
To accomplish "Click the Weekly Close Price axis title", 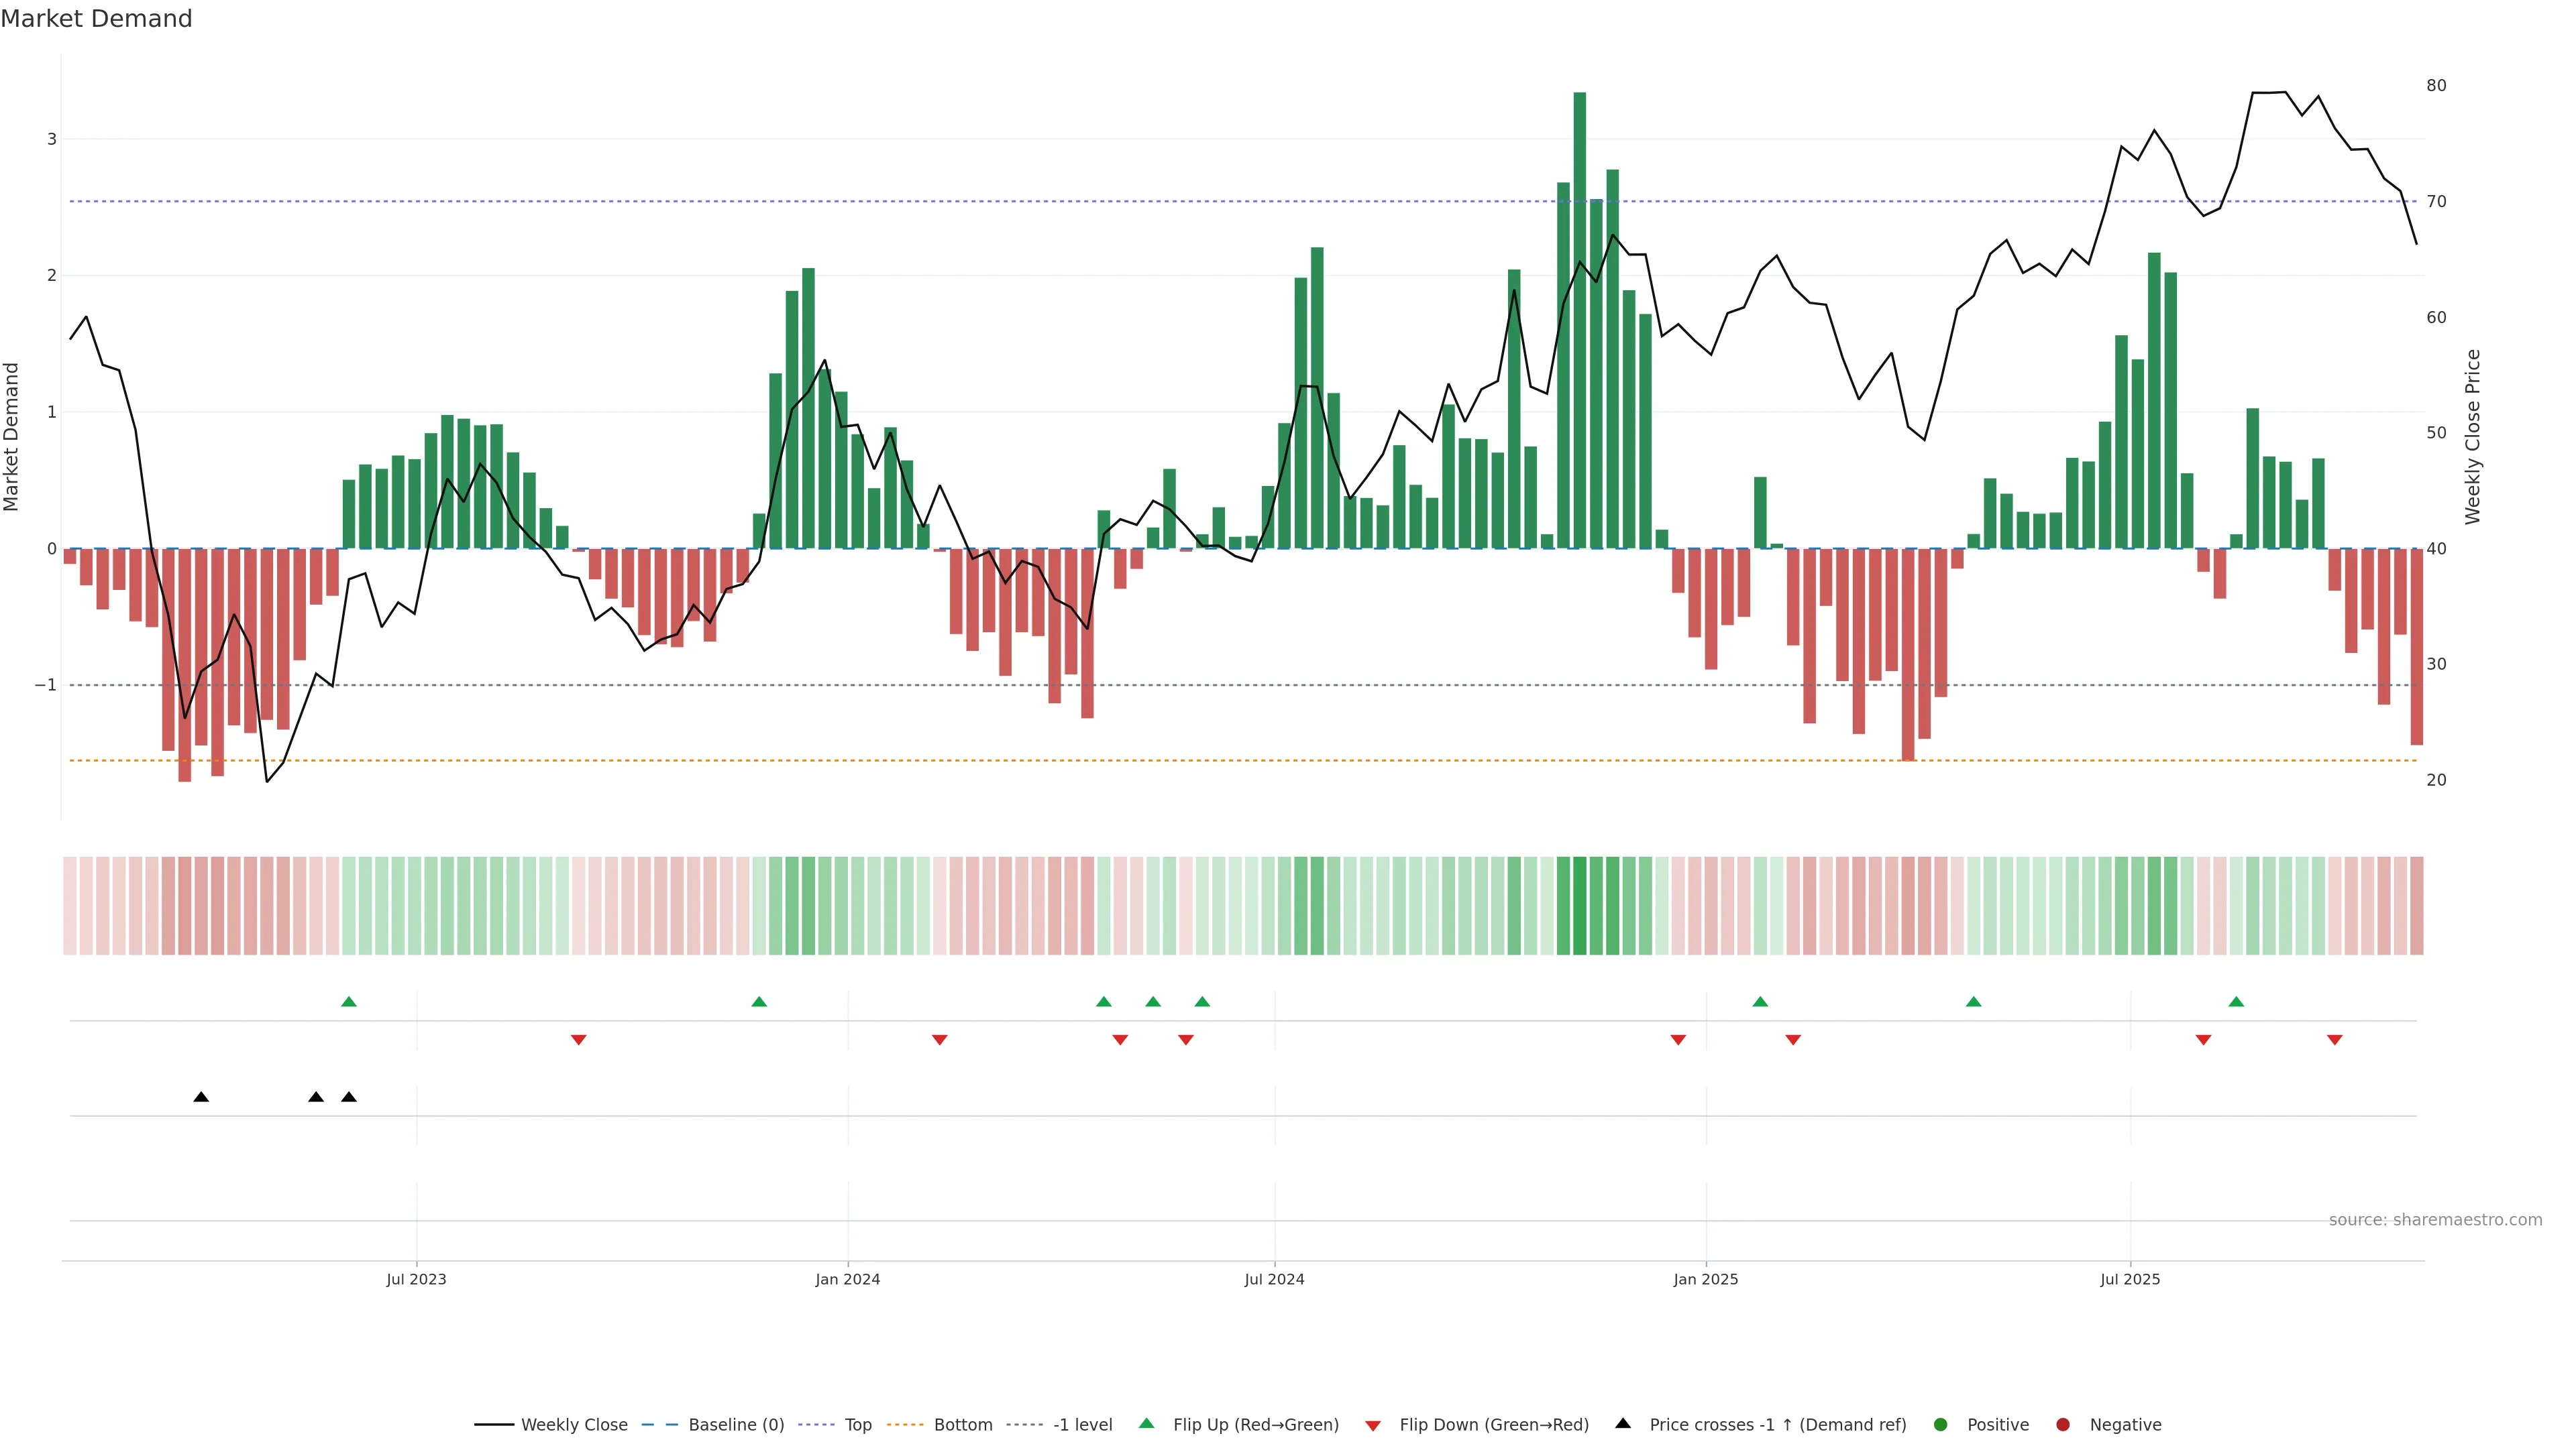I will point(2473,436).
